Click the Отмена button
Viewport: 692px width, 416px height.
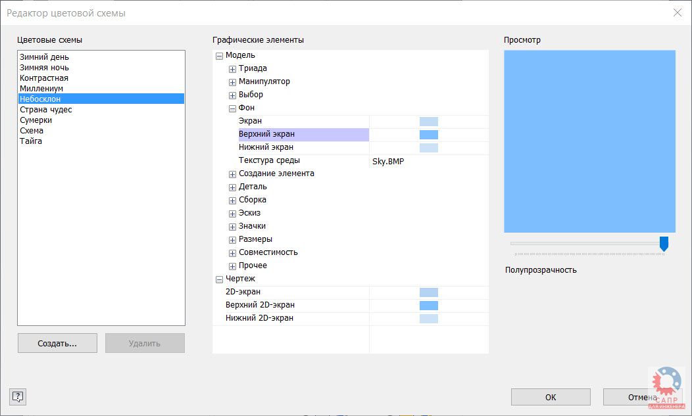[643, 397]
